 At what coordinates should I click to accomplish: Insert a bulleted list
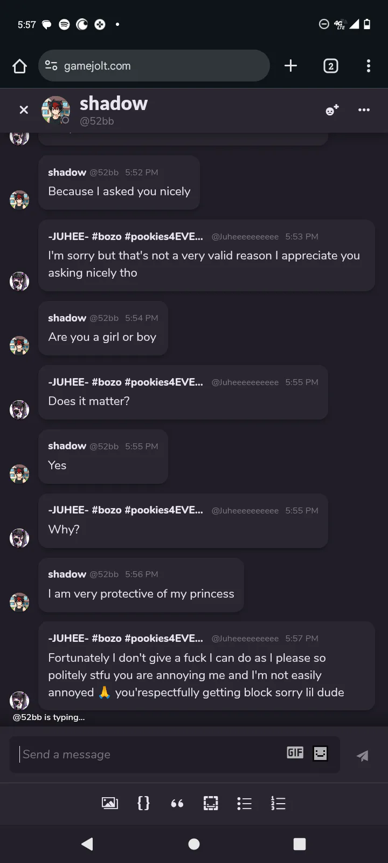pyautogui.click(x=244, y=803)
